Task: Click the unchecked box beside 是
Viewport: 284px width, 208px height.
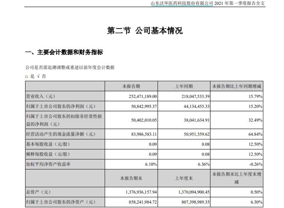Action: point(27,77)
